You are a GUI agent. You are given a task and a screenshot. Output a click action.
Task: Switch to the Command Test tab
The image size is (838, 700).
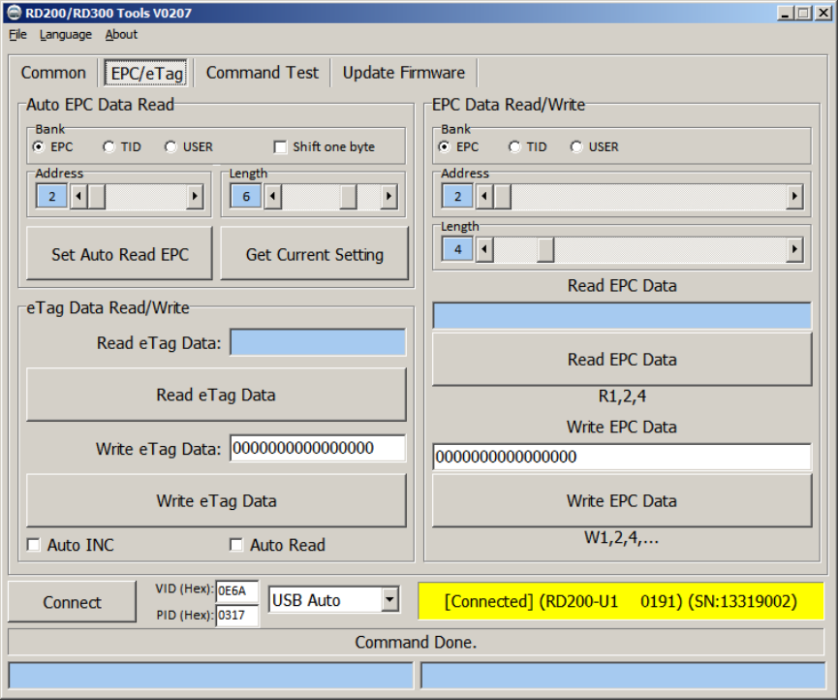click(x=263, y=73)
